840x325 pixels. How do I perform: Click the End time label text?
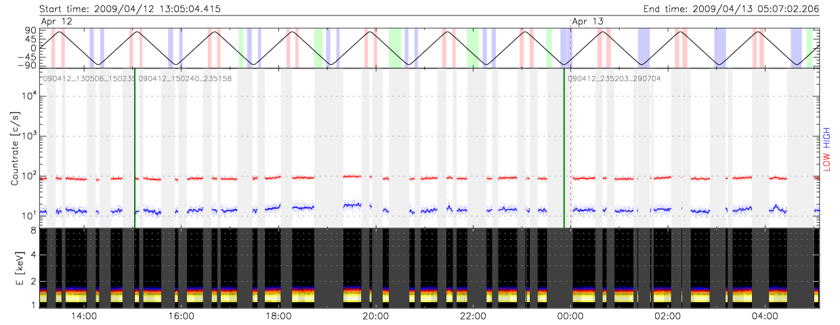click(x=730, y=9)
